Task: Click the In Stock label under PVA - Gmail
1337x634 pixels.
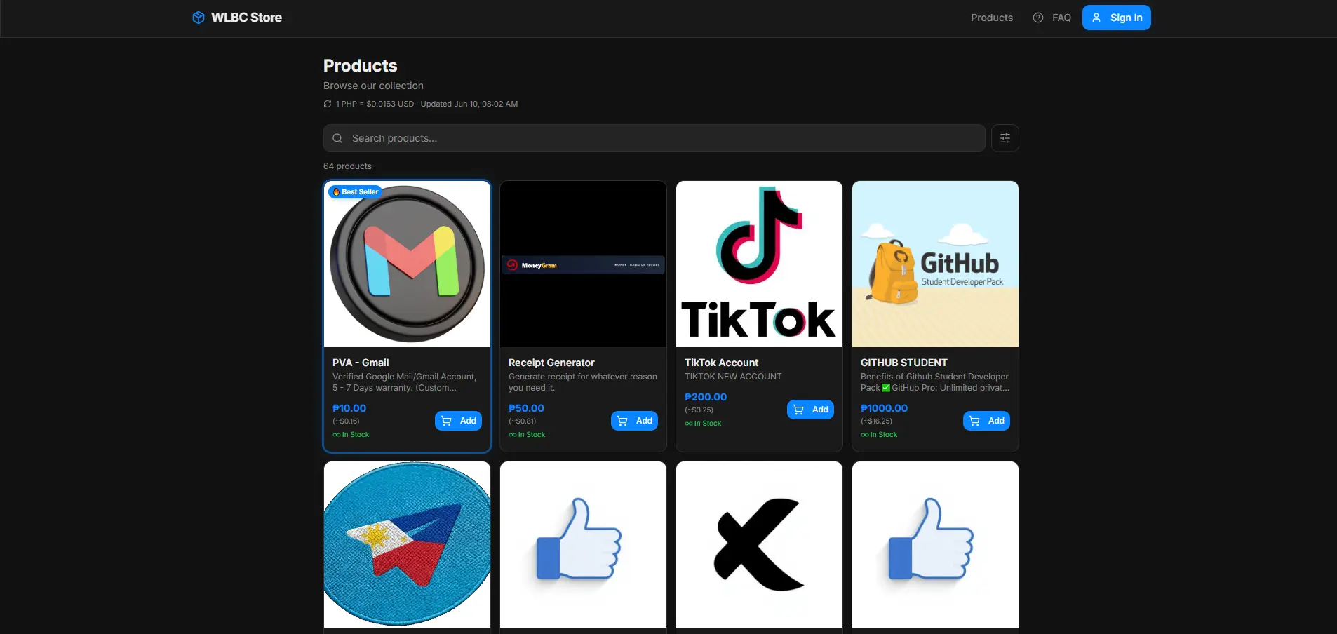Action: click(351, 435)
